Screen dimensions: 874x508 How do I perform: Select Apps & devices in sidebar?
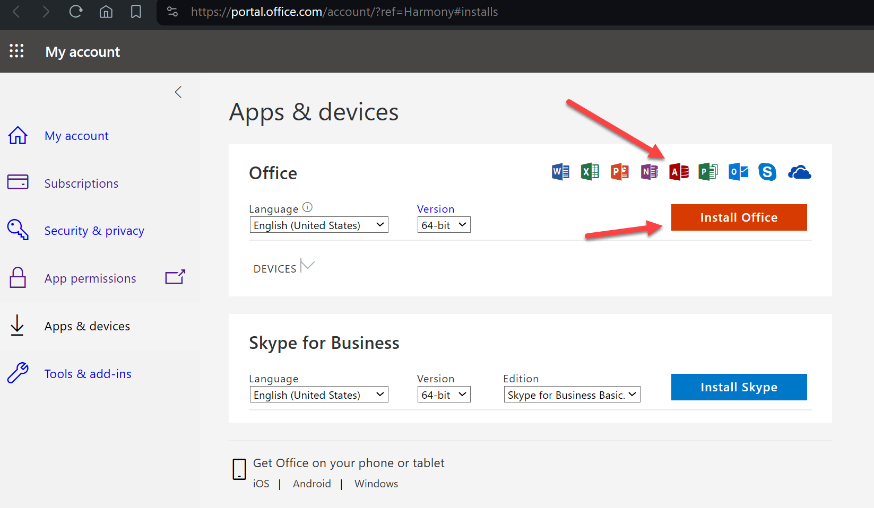pos(87,326)
